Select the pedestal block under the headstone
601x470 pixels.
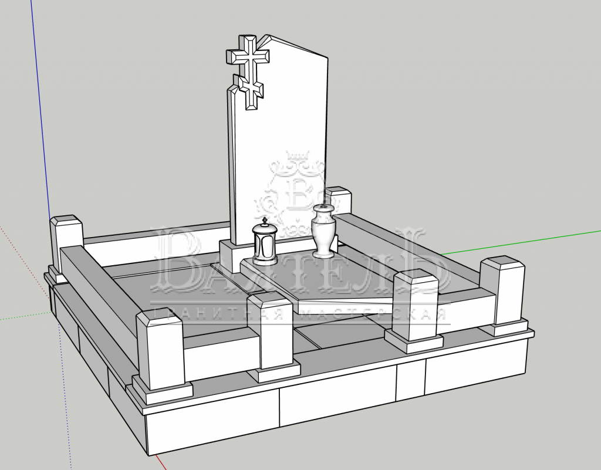[x=228, y=255]
